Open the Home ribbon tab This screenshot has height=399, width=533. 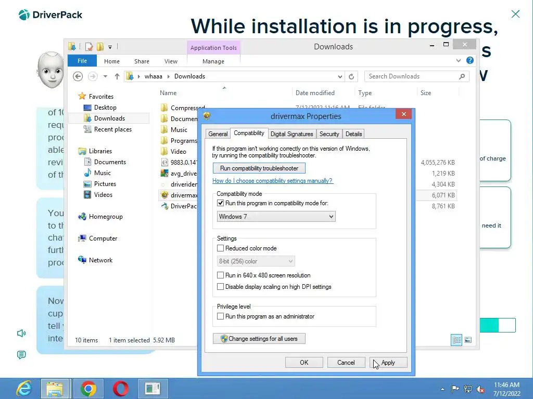(x=112, y=61)
